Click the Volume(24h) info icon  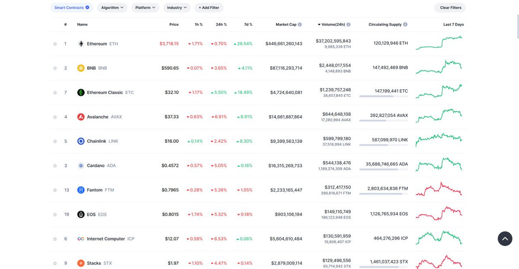[x=349, y=25]
